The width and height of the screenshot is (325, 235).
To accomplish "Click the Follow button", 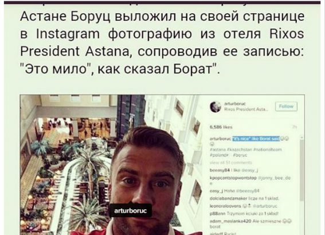I will coord(286,107).
